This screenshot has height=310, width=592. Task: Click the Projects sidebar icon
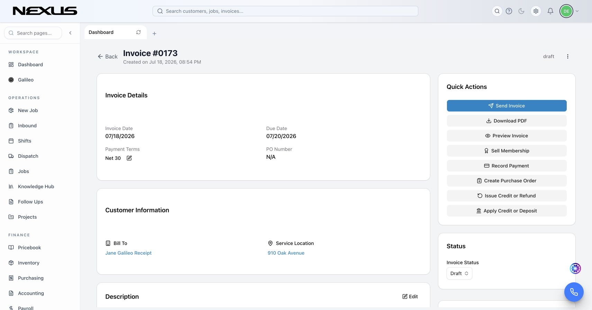[x=11, y=217]
